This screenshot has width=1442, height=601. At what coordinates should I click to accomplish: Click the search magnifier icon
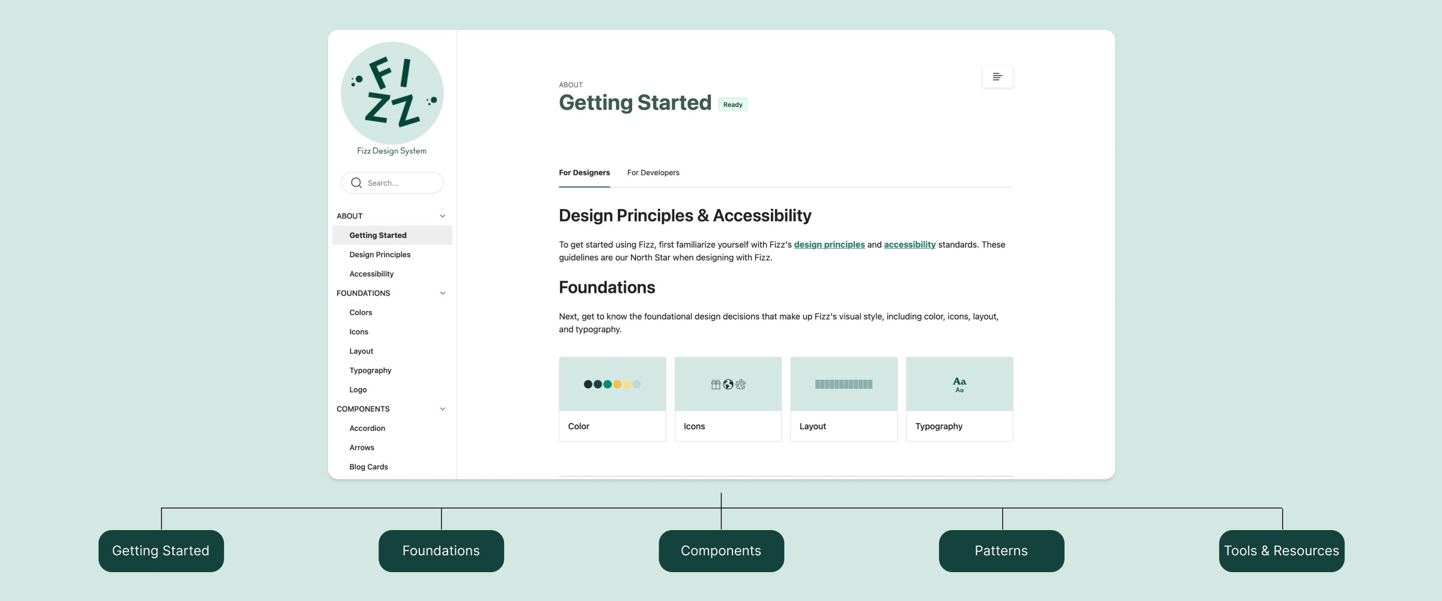pyautogui.click(x=356, y=183)
